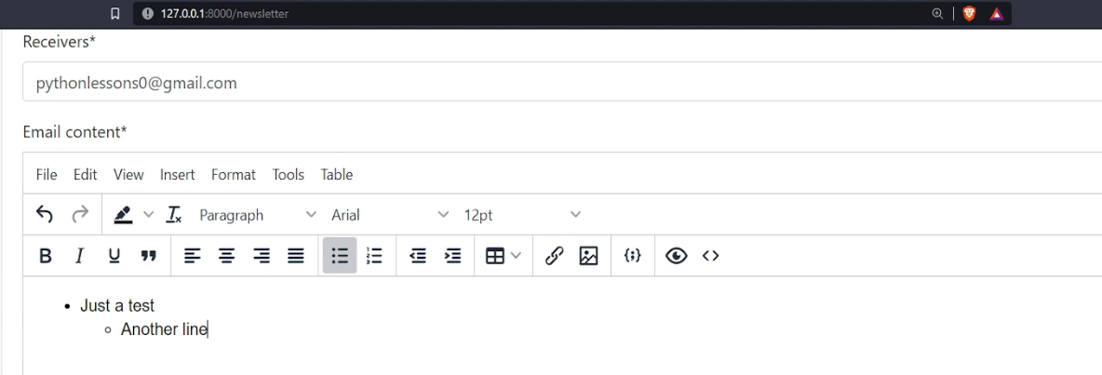
Task: Click the Receivers email input field
Action: tap(558, 83)
